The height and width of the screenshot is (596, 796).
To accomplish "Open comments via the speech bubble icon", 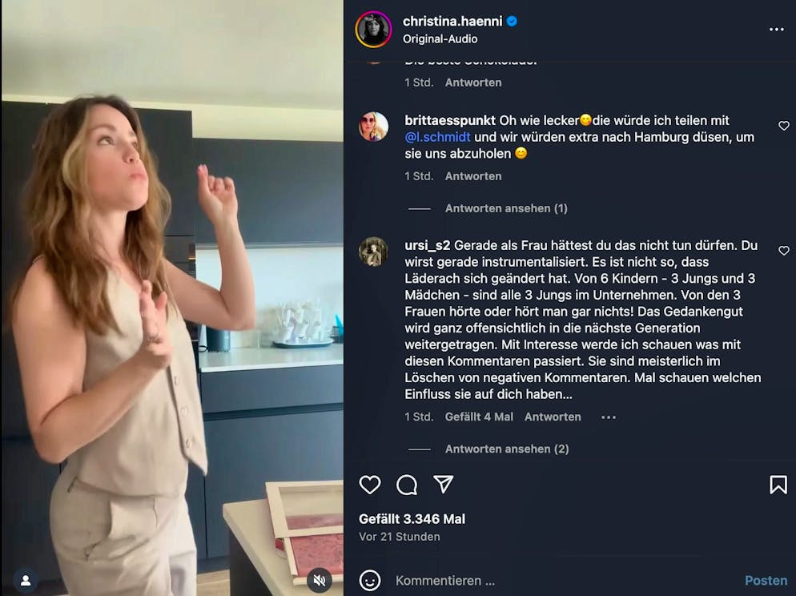I will click(x=406, y=485).
